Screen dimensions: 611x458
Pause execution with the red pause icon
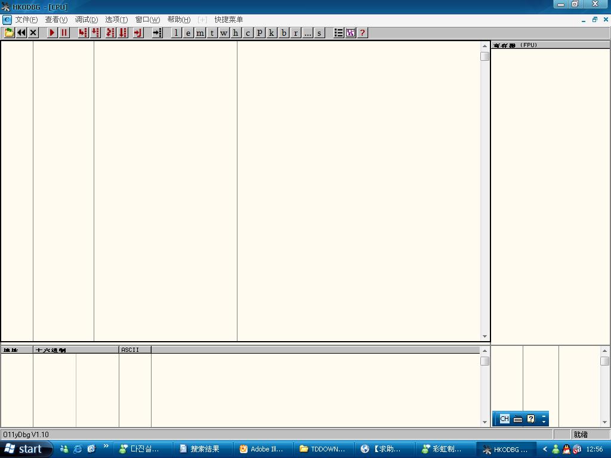[x=64, y=33]
